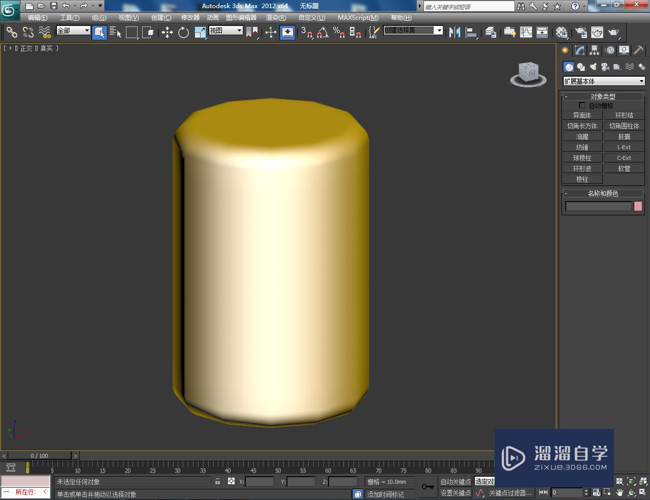
Task: Select the Select and Rotate tool
Action: pyautogui.click(x=183, y=32)
